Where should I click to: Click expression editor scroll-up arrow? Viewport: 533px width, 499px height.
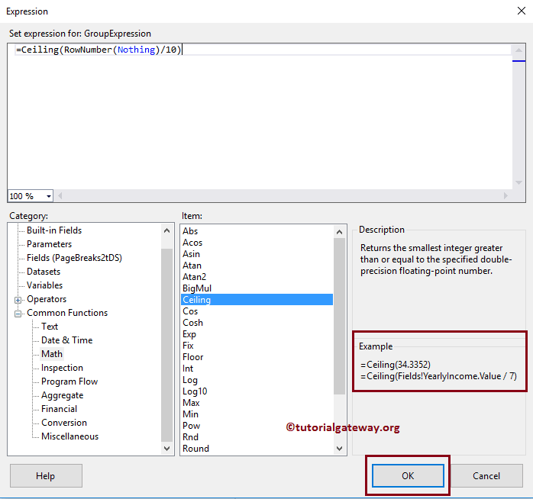pyautogui.click(x=518, y=50)
